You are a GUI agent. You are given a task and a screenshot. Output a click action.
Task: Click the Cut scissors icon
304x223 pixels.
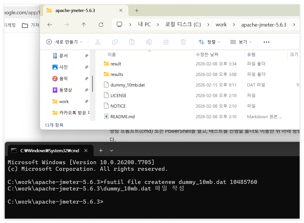(98, 42)
